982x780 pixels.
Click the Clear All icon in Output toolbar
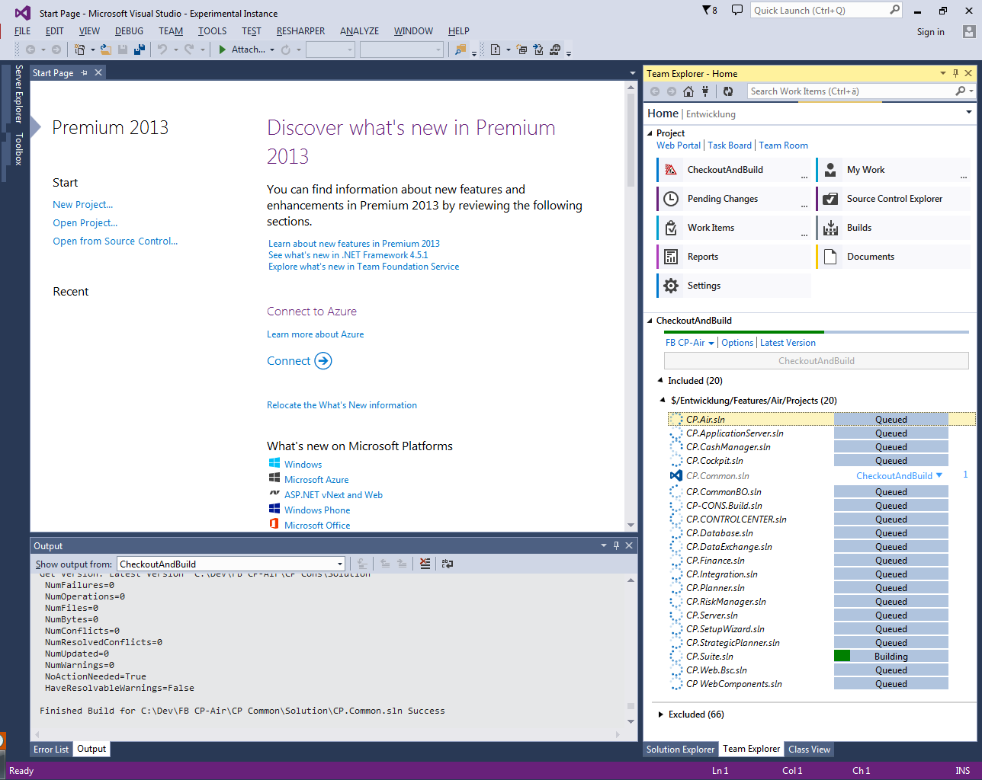tap(425, 564)
